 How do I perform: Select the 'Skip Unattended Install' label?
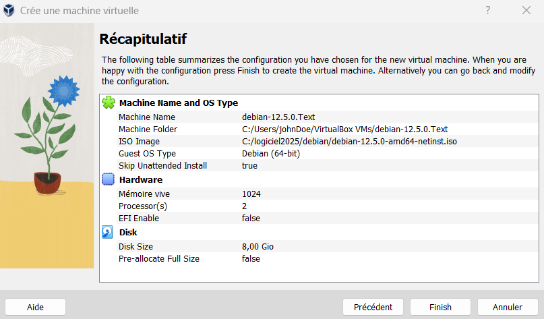click(x=162, y=166)
